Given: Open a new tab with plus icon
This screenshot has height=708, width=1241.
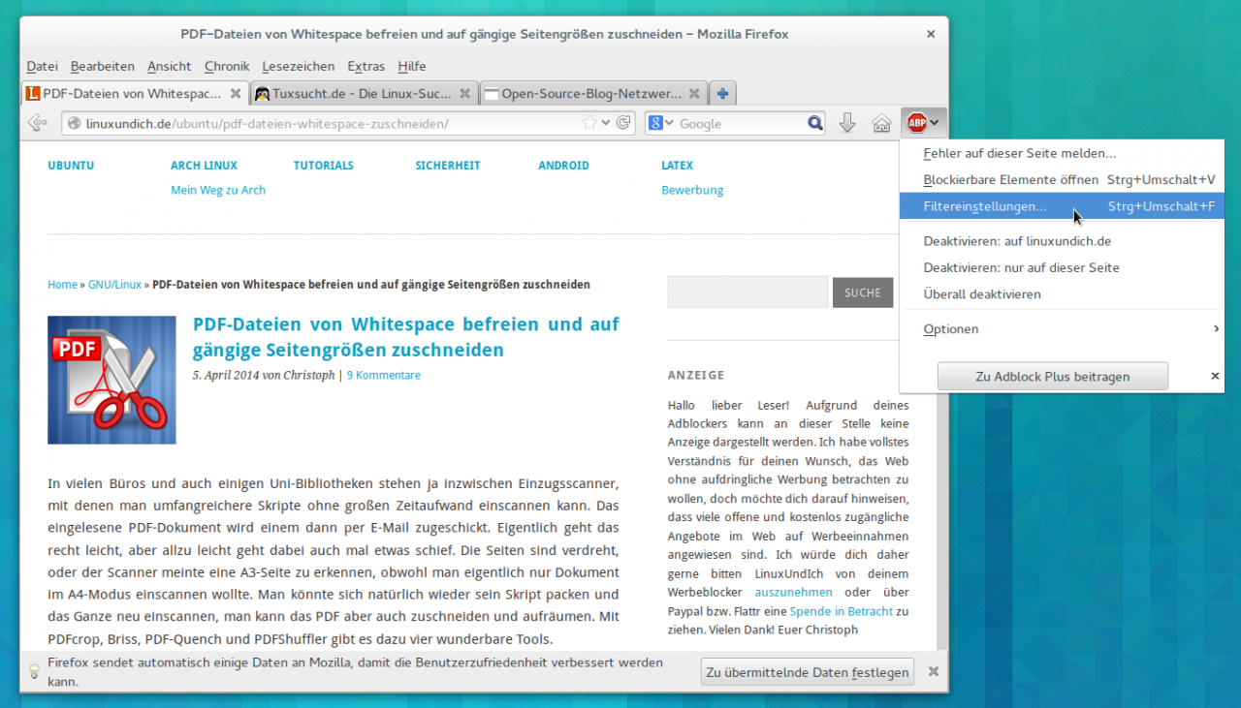Looking at the screenshot, I should tap(722, 94).
